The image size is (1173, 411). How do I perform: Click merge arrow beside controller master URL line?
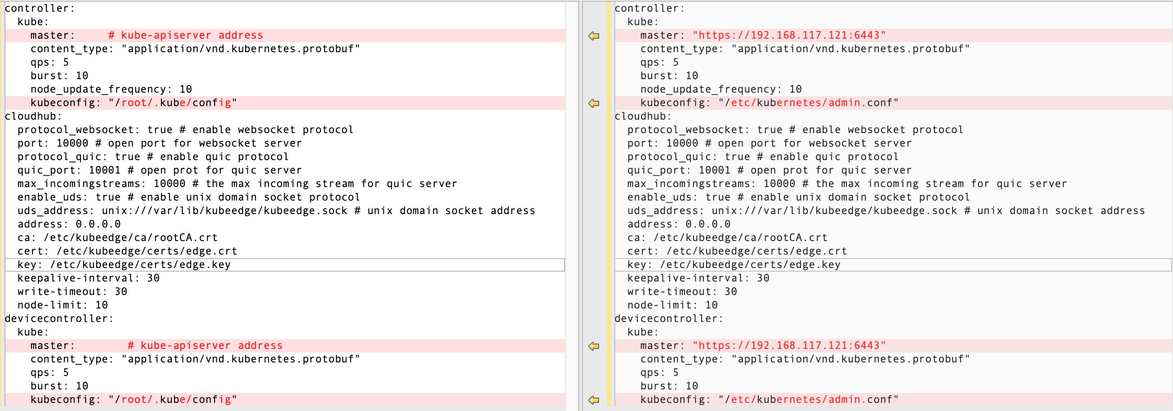click(x=593, y=36)
